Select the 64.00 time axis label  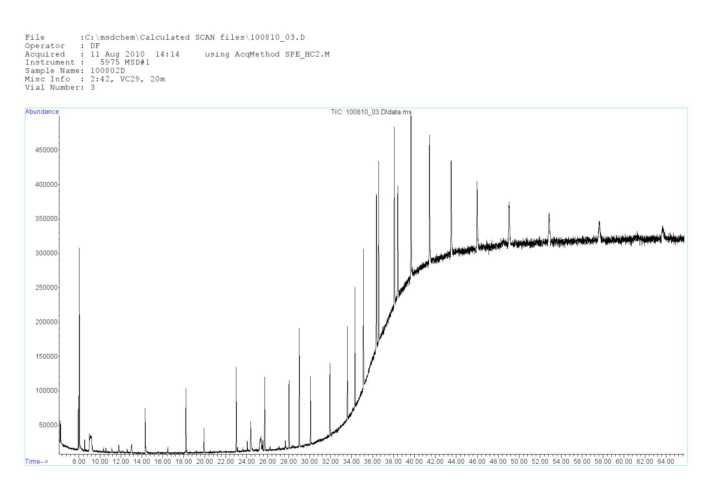(x=665, y=461)
